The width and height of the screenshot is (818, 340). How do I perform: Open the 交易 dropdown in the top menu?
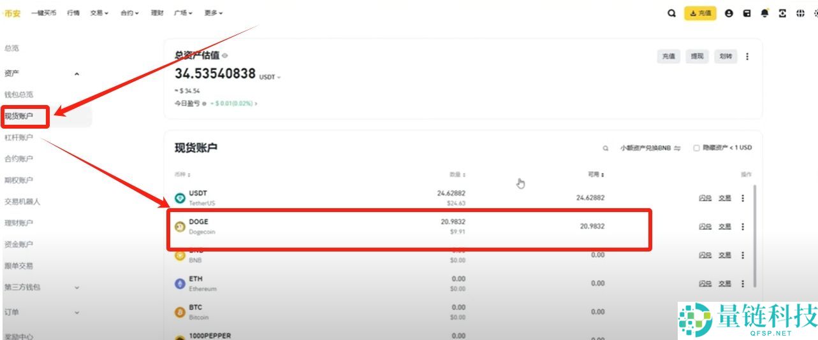coord(99,13)
